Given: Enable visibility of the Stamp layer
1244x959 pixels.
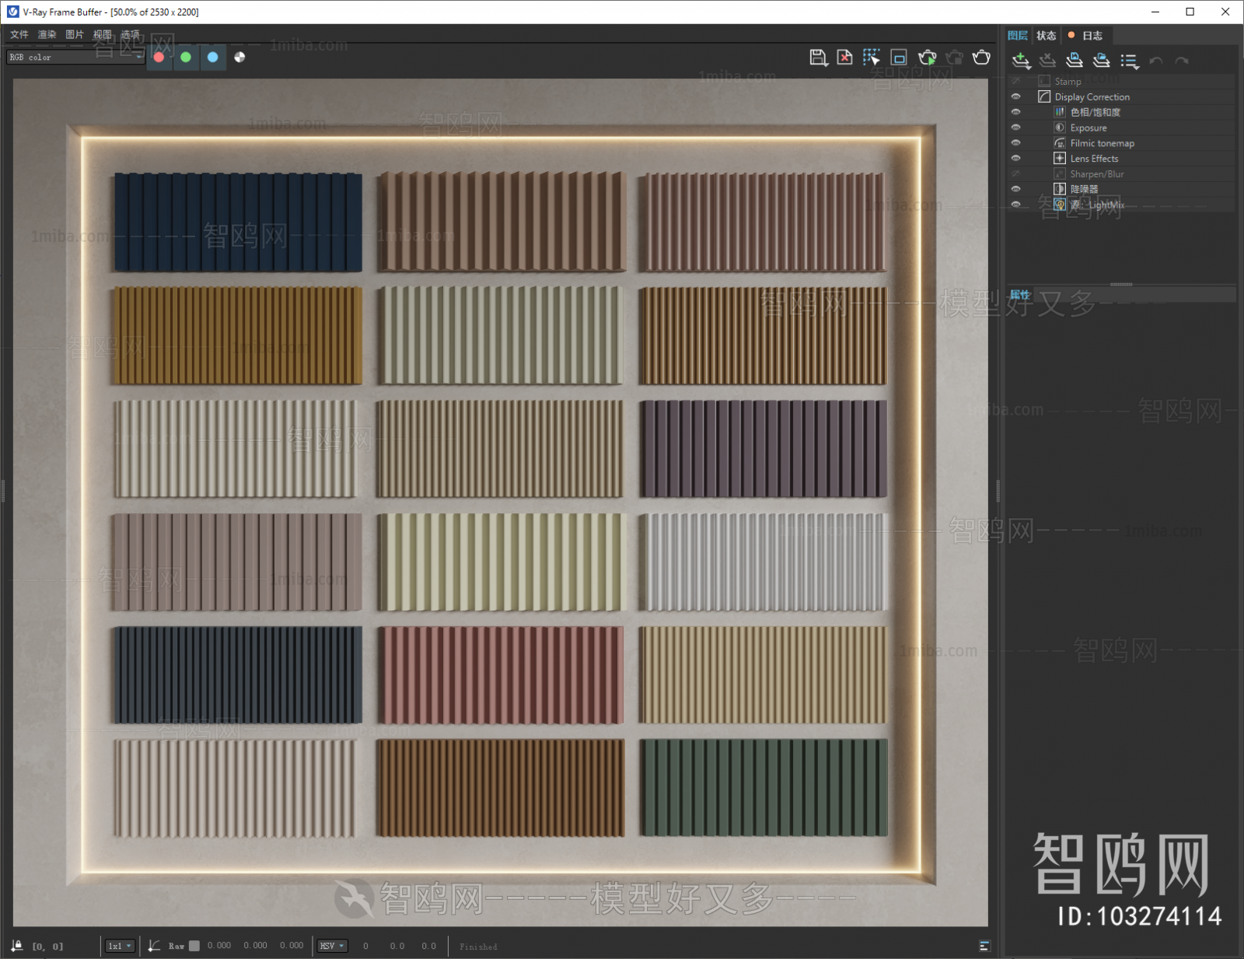Looking at the screenshot, I should pos(1015,81).
